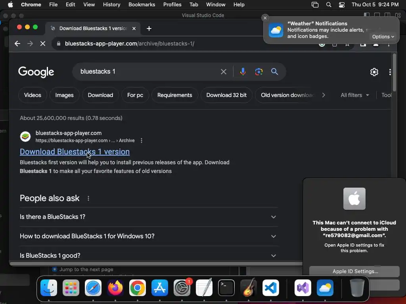
Task: View site info lock icon
Action: coord(59,44)
